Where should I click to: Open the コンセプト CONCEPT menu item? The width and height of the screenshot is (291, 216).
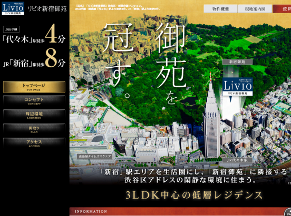click(x=34, y=101)
